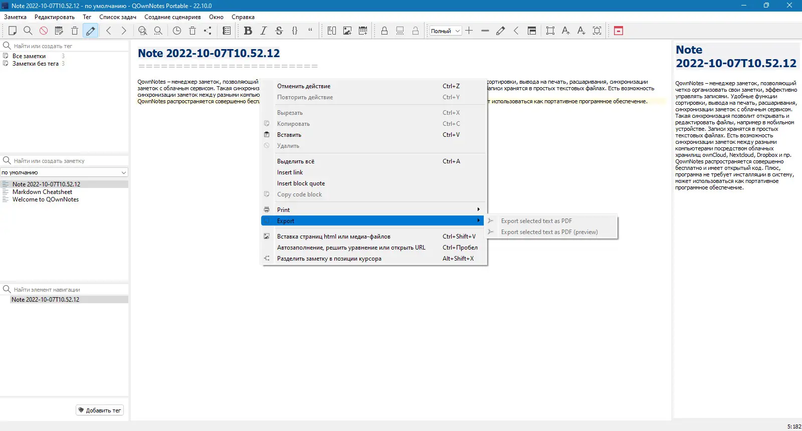Click the red remove note icon

point(44,31)
